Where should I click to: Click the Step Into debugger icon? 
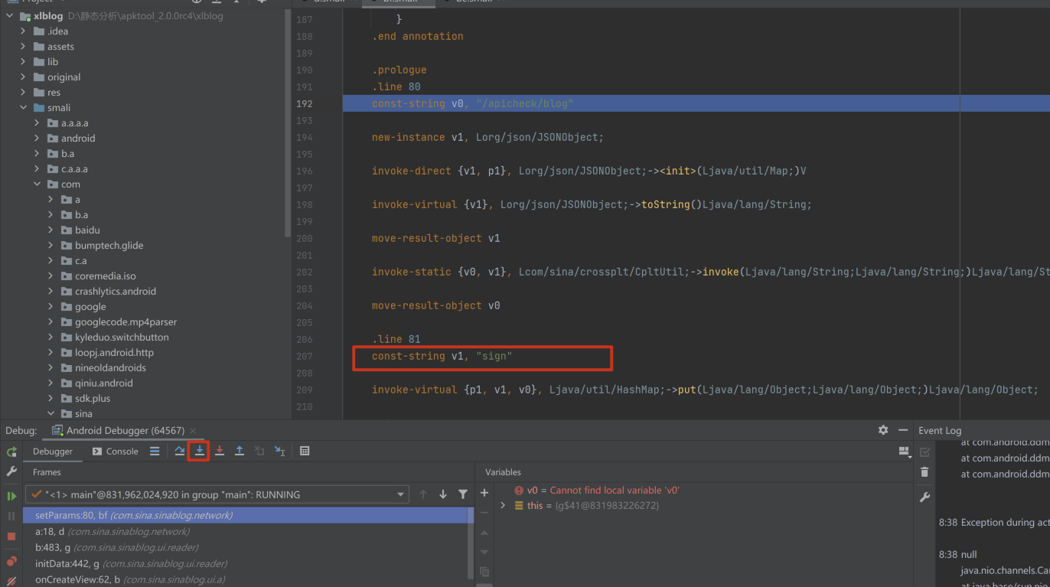(200, 452)
